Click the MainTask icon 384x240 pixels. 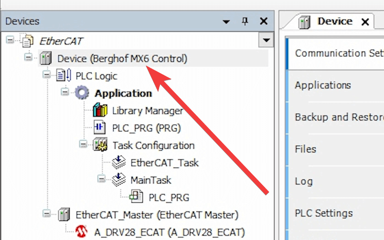click(x=119, y=180)
